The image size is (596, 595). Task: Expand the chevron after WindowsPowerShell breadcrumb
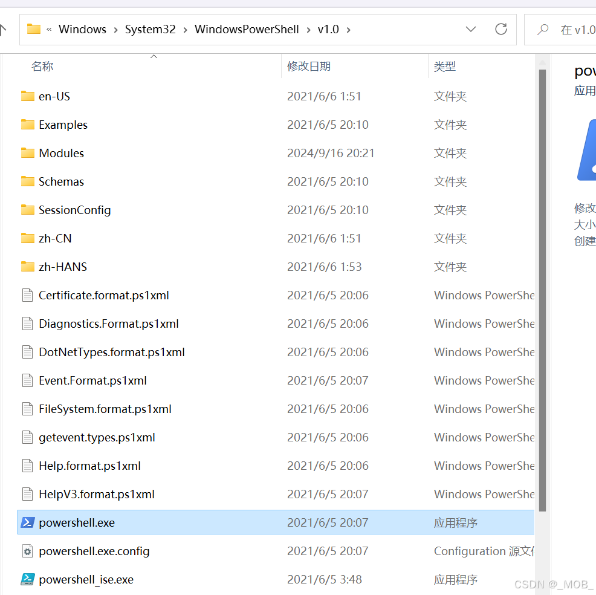[308, 30]
